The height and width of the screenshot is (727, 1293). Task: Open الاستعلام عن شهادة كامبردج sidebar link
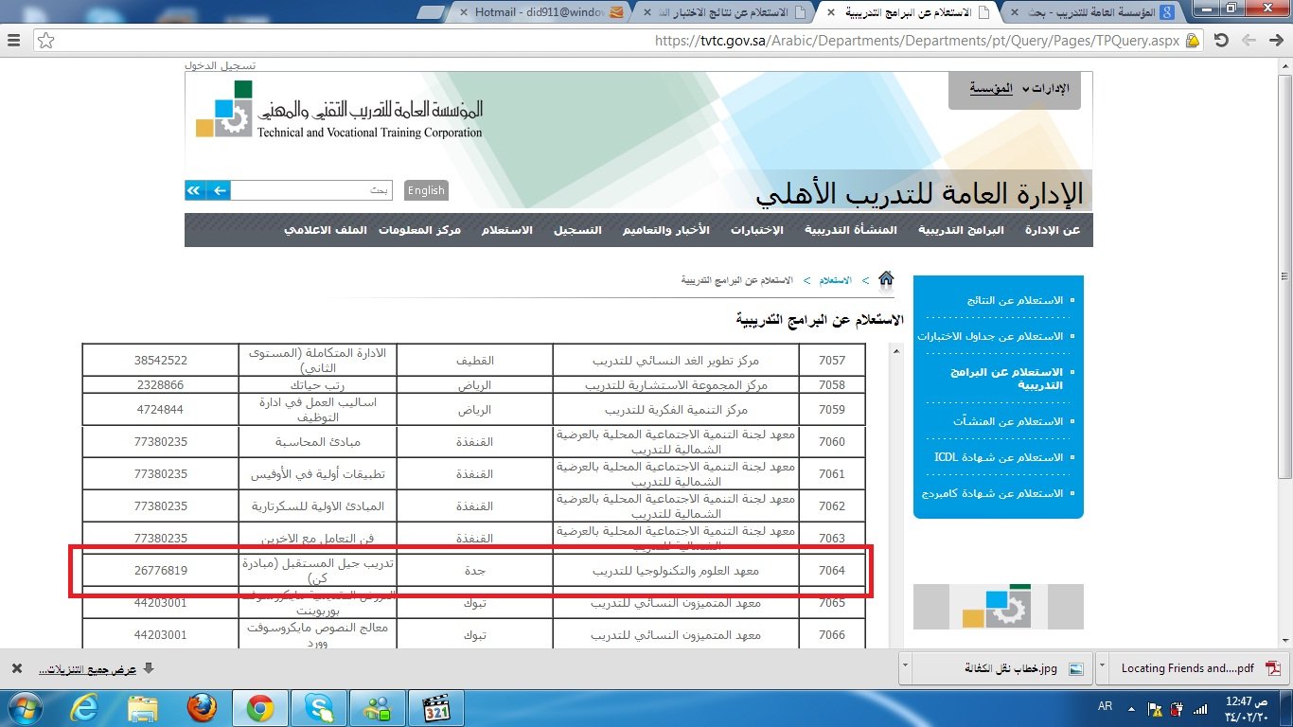993,493
